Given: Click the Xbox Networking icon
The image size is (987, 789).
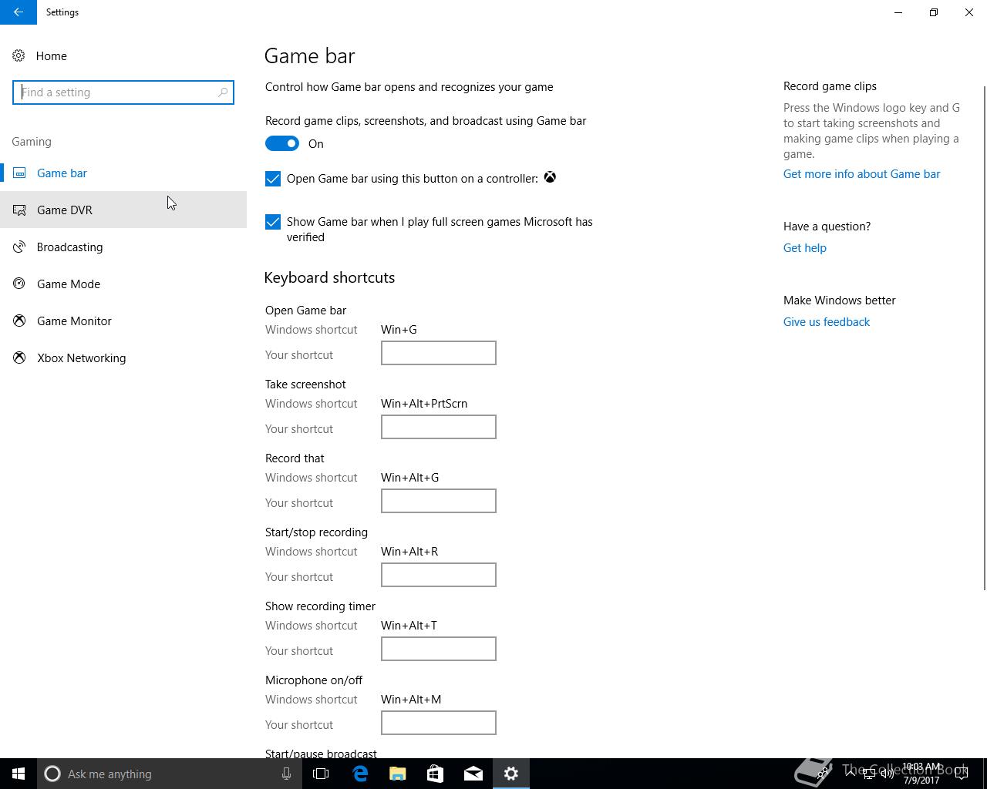Looking at the screenshot, I should pyautogui.click(x=19, y=358).
